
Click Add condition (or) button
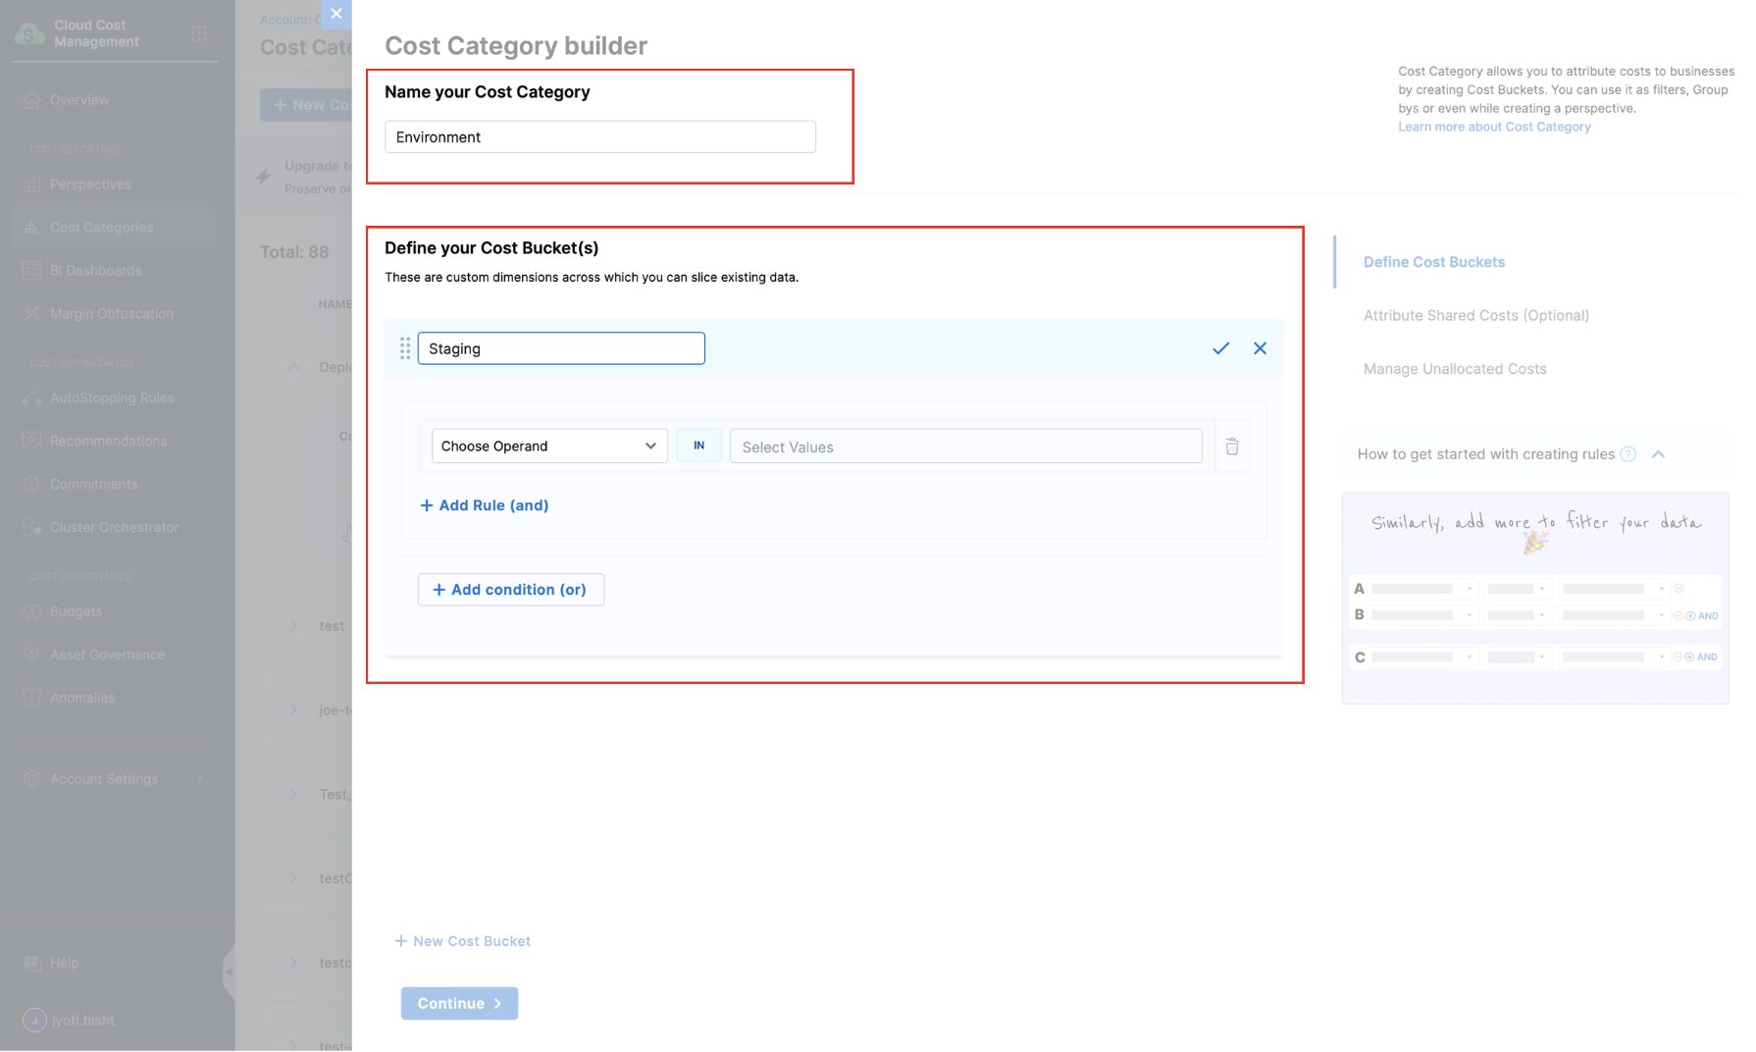click(x=510, y=590)
